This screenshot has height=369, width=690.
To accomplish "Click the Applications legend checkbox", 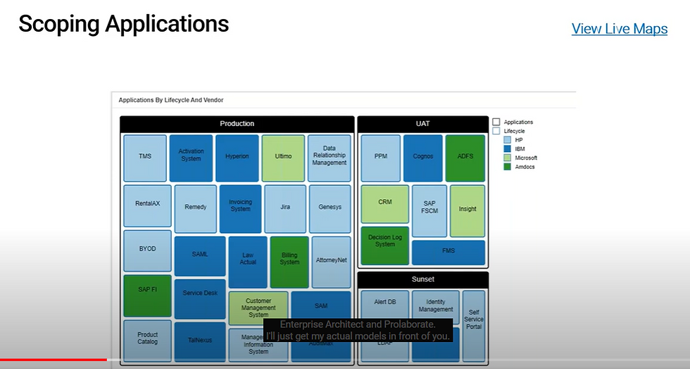I will 496,122.
